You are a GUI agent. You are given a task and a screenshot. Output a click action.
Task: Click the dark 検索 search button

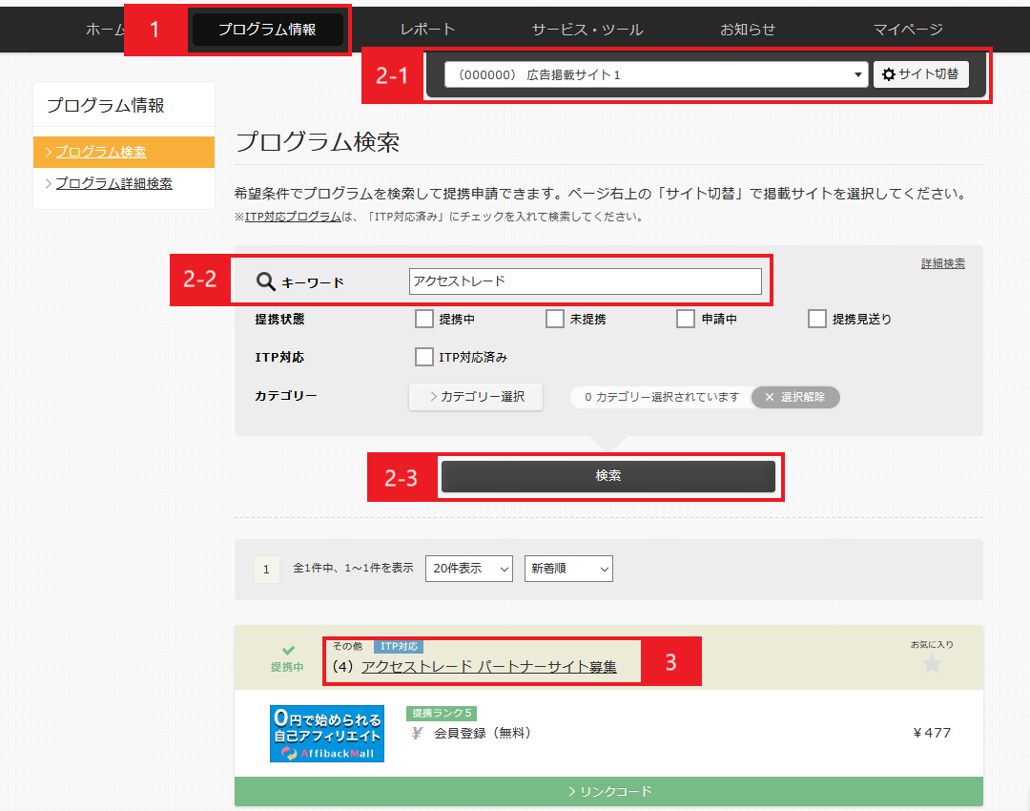click(x=608, y=476)
